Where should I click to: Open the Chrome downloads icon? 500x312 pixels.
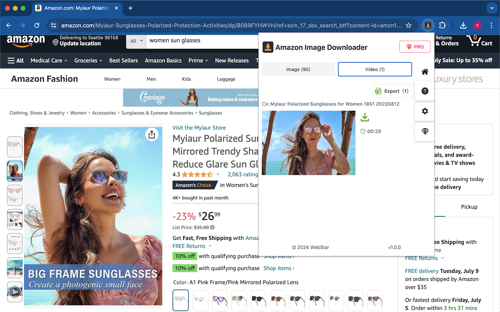click(463, 25)
